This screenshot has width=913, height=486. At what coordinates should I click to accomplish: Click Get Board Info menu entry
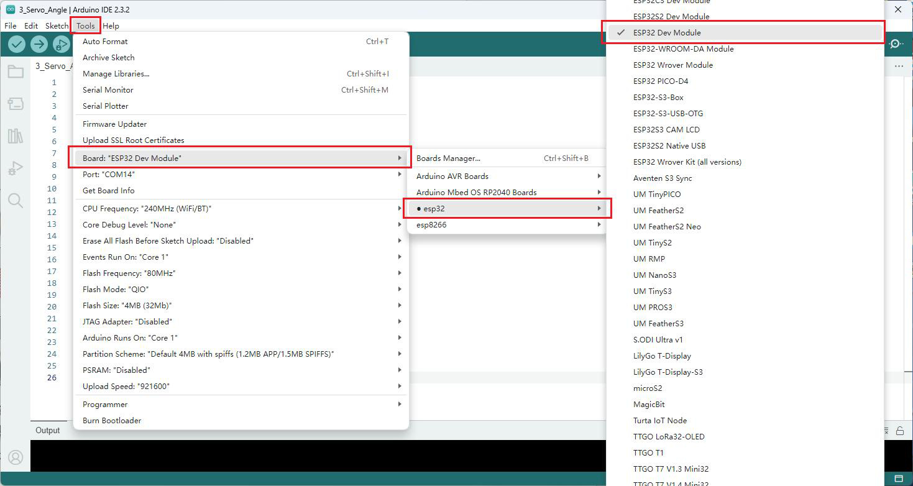click(241, 191)
